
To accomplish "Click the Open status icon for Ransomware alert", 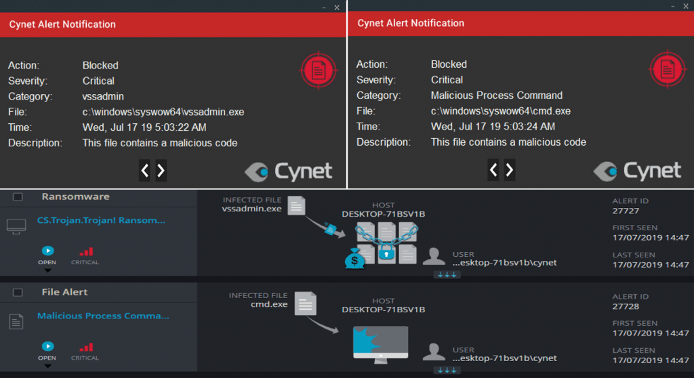I will tap(47, 251).
